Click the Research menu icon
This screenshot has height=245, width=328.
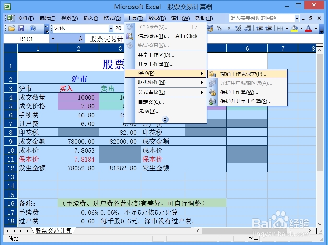(130, 36)
